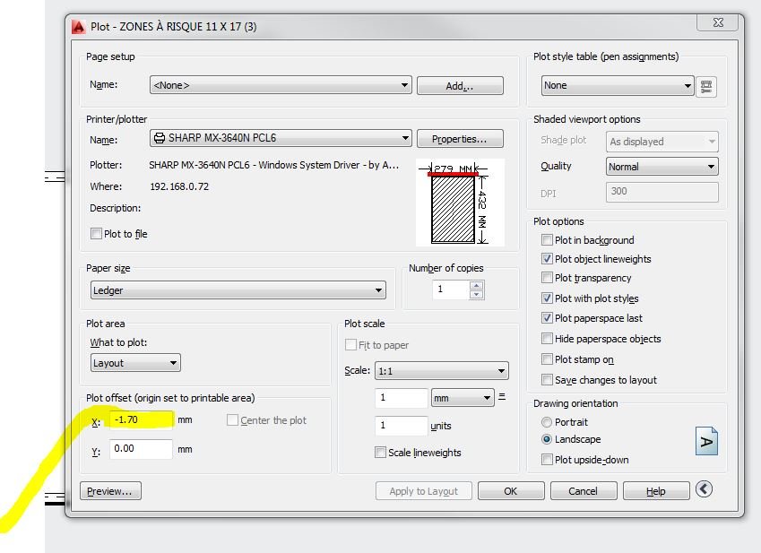Screen dimensions: 761x553
Task: Click the Number of copies field
Action: 452,289
